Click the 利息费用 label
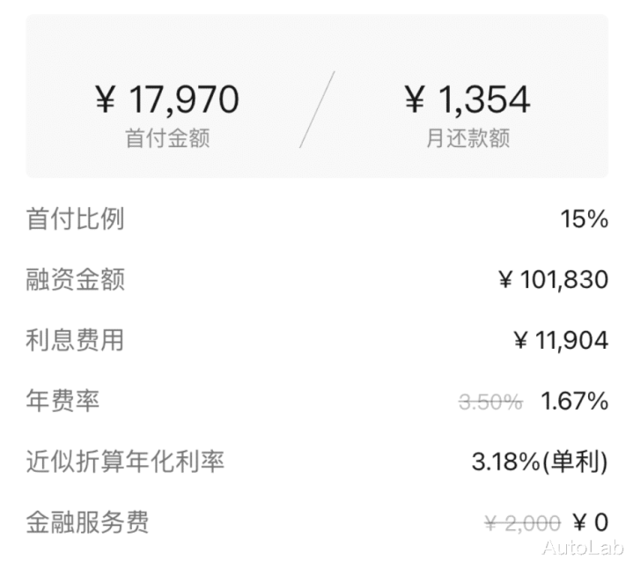633x568 pixels. (75, 340)
